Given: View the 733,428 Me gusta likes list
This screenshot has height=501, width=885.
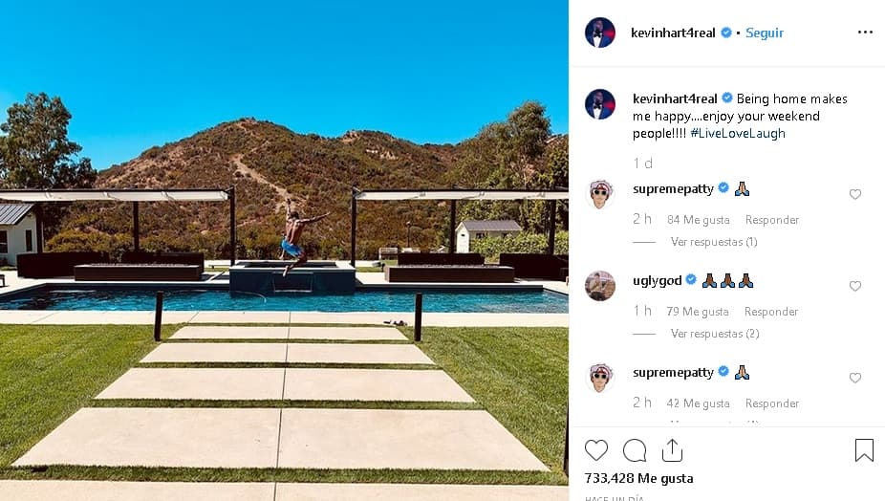Looking at the screenshot, I should click(x=638, y=478).
